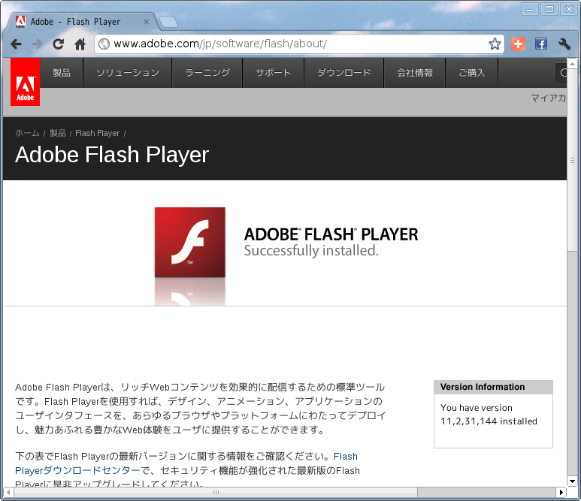This screenshot has width=581, height=501.
Task: Maximize the browser window
Action: pos(549,9)
